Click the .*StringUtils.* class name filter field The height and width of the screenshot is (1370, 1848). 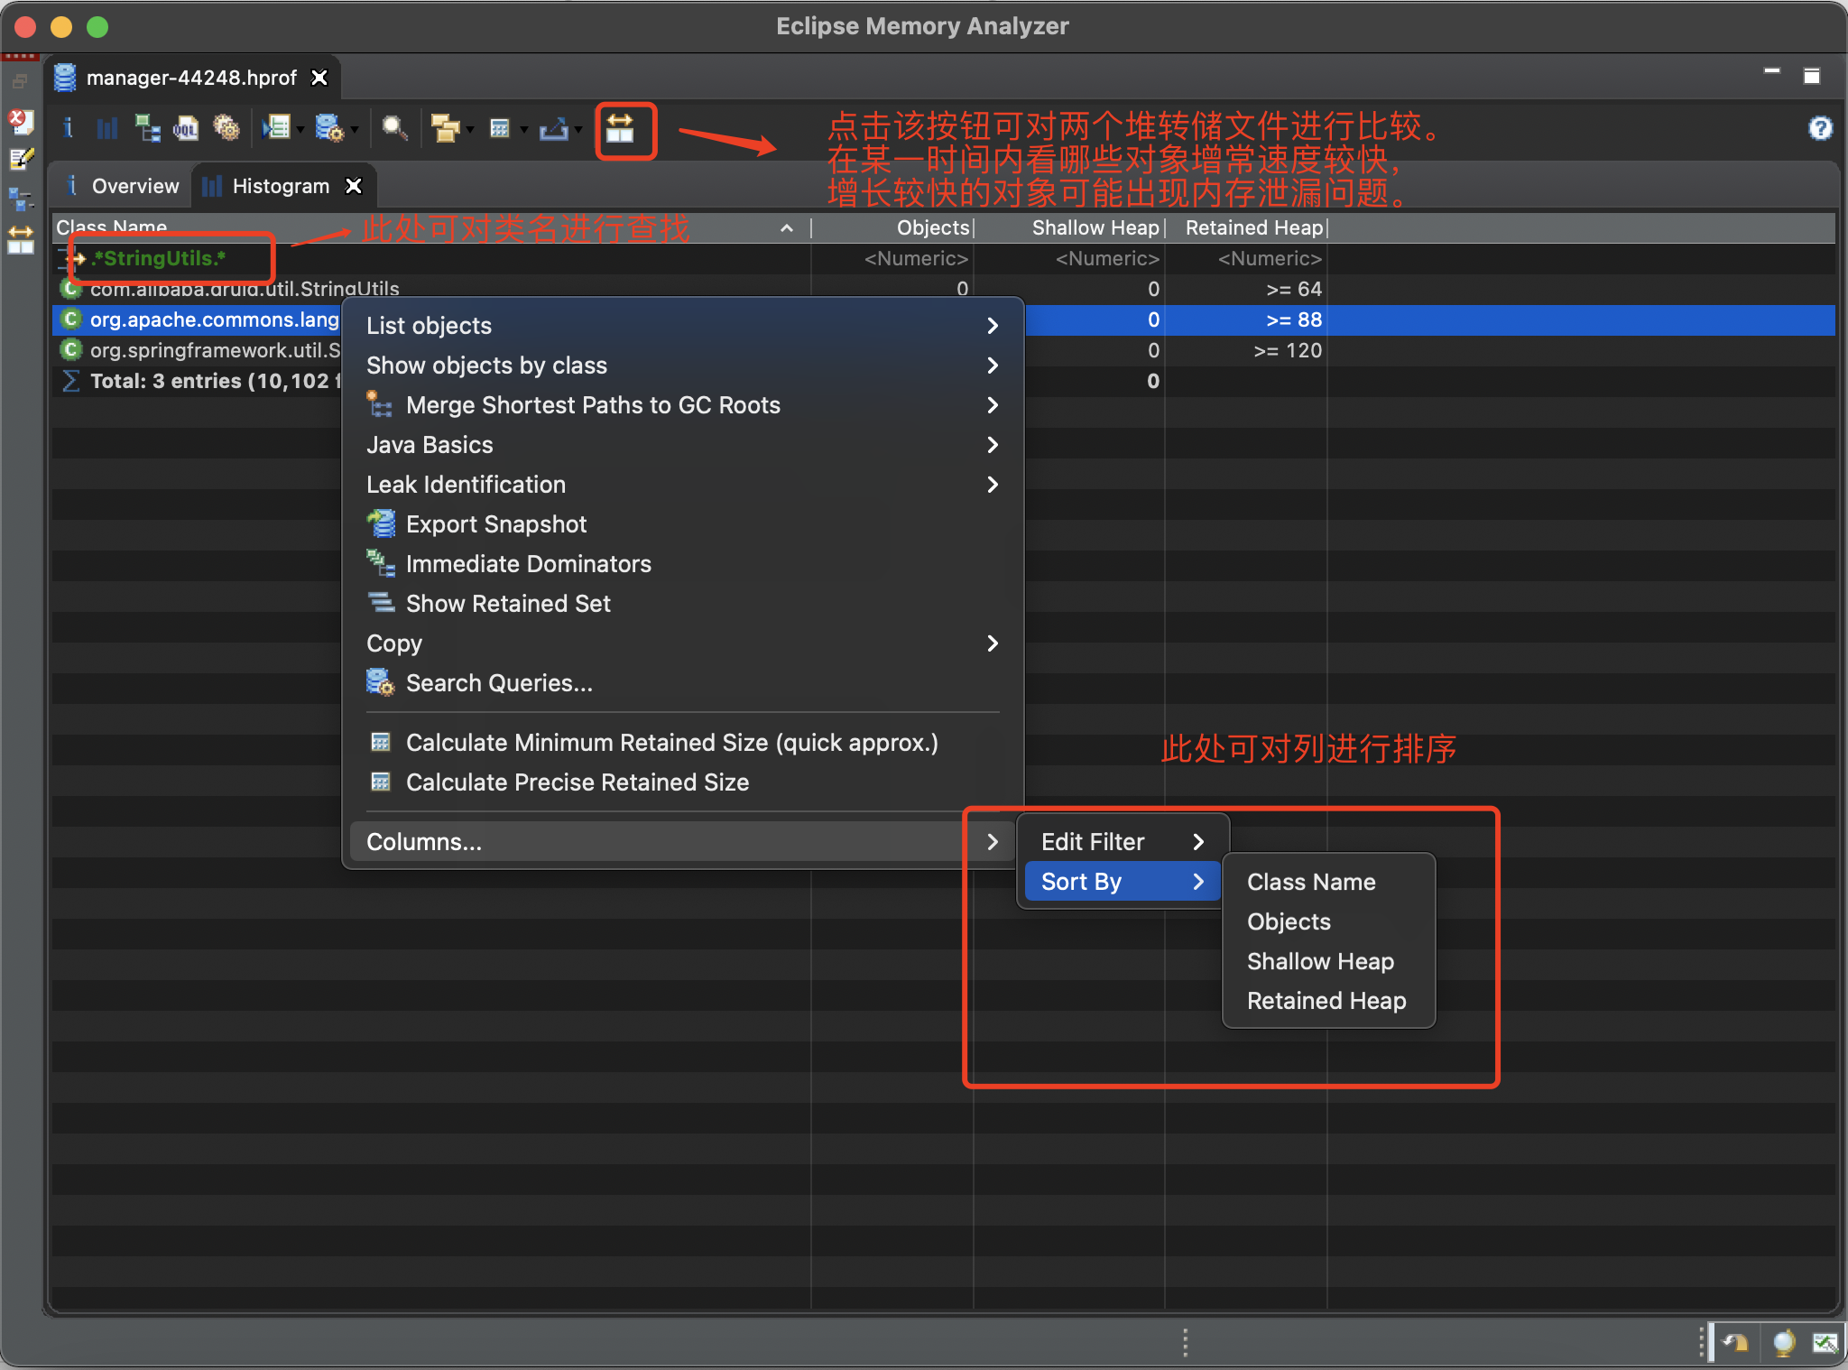[431, 259]
